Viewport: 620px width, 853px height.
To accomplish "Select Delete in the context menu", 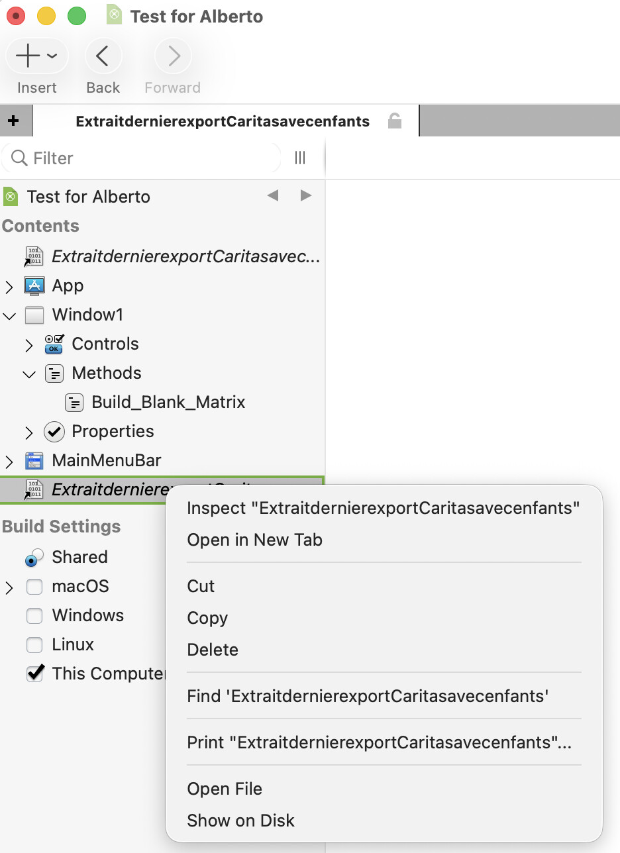I will 212,650.
